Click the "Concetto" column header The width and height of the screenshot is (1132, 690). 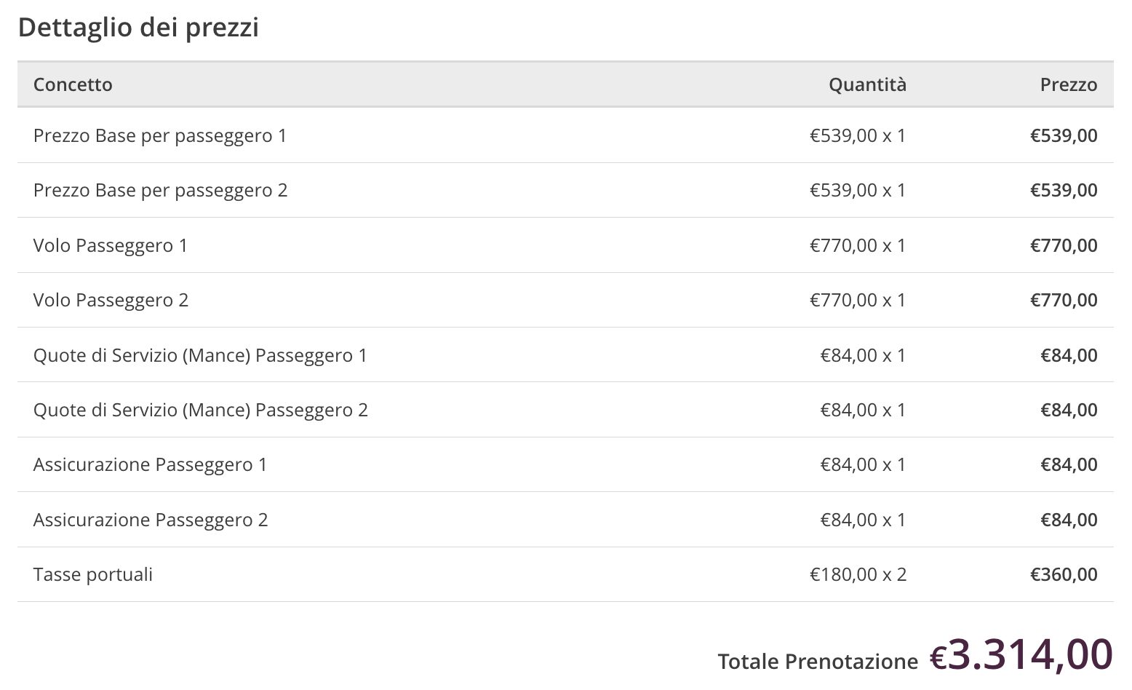tap(73, 84)
